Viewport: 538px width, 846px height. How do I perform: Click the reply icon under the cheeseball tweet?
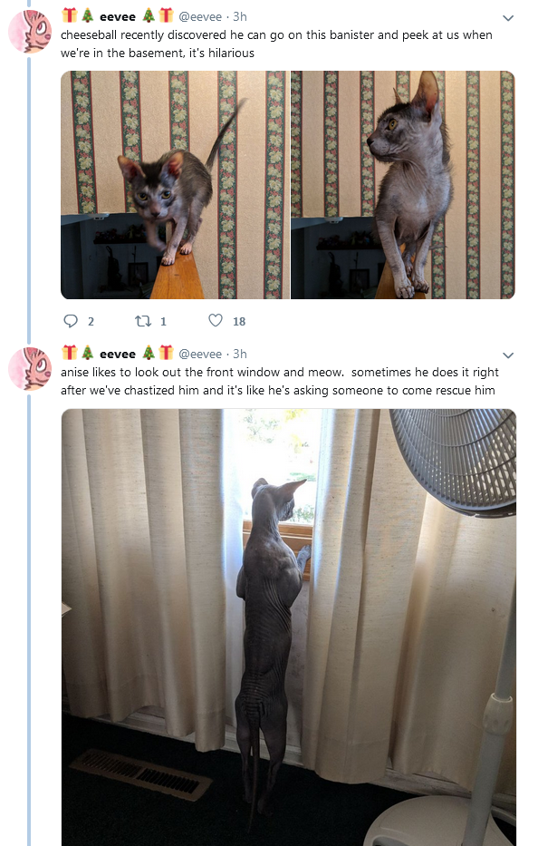71,321
